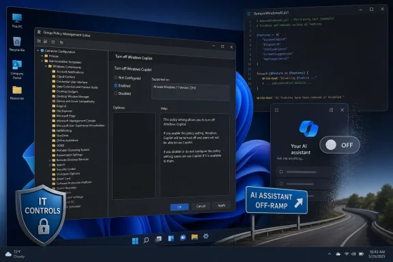Click the Computer Configuration node icon
393x262 pixels.
(42, 50)
